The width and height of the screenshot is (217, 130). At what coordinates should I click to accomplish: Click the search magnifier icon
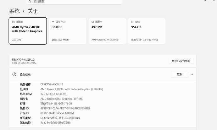click(x=30, y=2)
